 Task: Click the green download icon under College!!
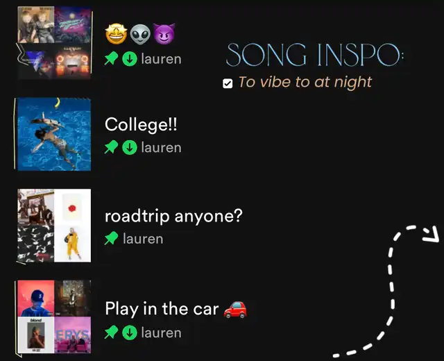click(x=130, y=147)
